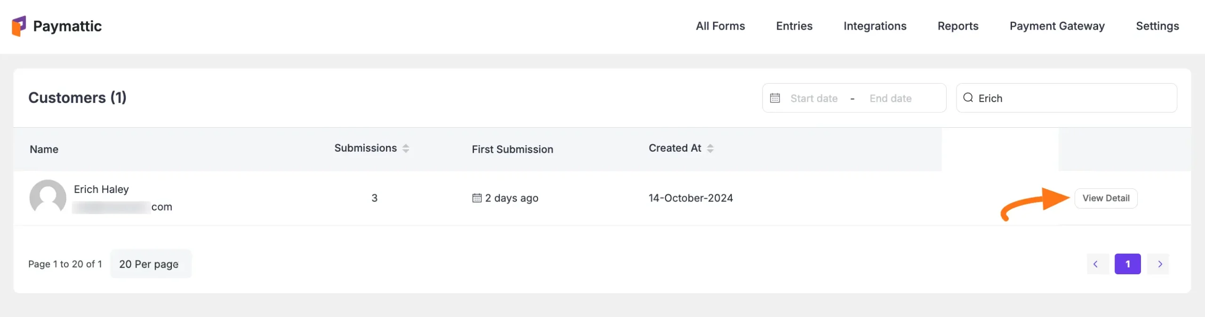Open the 20 Per page dropdown
1205x317 pixels.
tap(150, 264)
